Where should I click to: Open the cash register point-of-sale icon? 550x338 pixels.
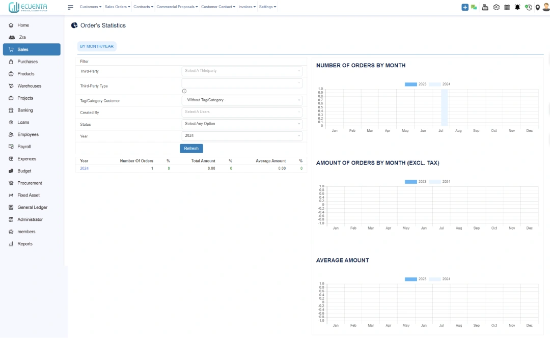point(485,7)
